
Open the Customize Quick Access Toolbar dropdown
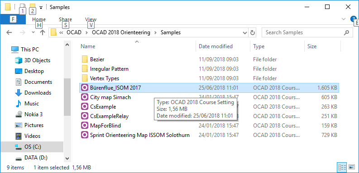(41, 8)
